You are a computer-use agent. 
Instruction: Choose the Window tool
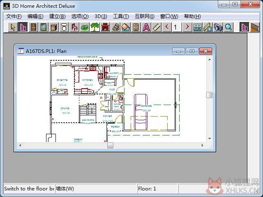[44, 27]
